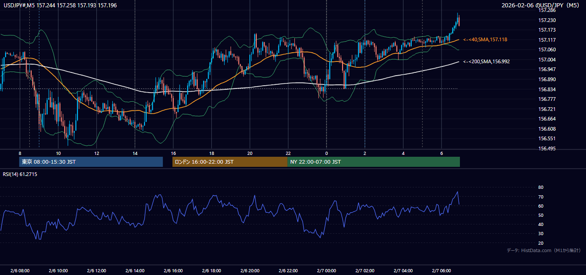586x275 pixels.
Task: Click hour tick 0 under price chart
Action: [x=326, y=153]
